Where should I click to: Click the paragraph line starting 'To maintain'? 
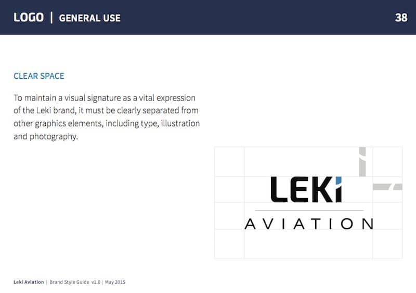(105, 98)
